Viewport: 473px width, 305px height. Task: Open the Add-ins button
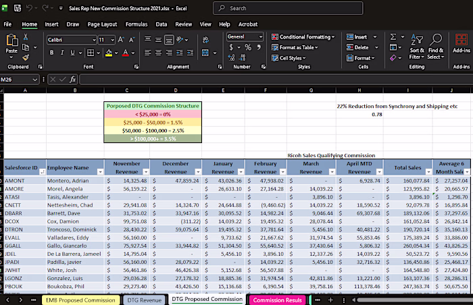click(462, 44)
